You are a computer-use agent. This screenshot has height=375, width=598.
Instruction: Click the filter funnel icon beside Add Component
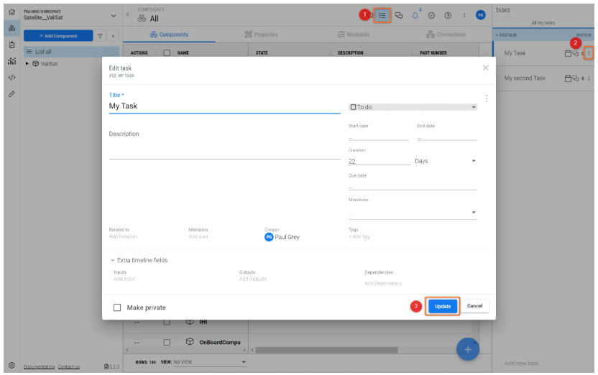point(100,36)
